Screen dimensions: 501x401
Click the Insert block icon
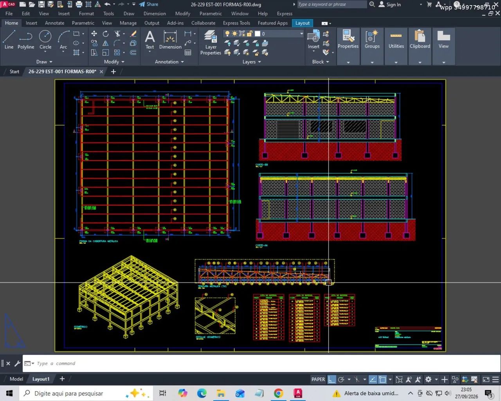tap(314, 40)
